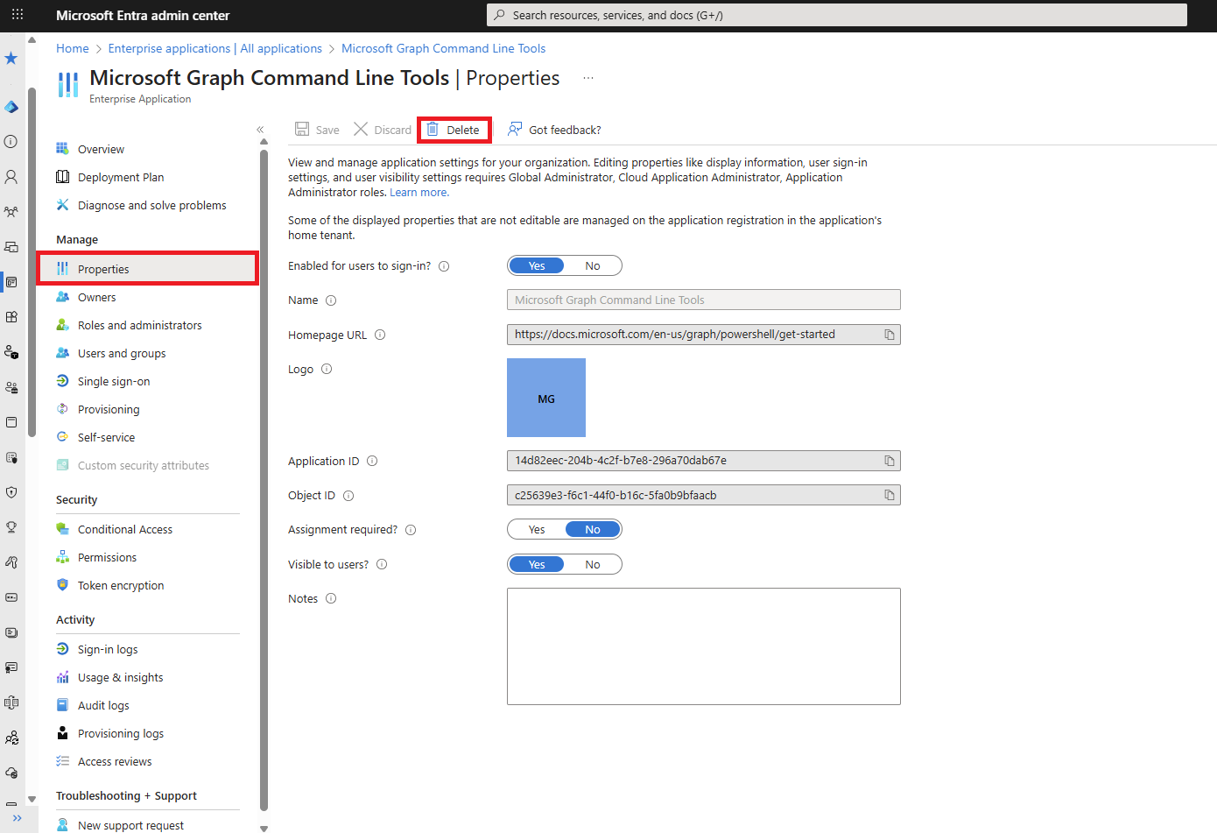Set Enabled for users to sign-in to No
This screenshot has height=833, width=1217.
pos(593,265)
